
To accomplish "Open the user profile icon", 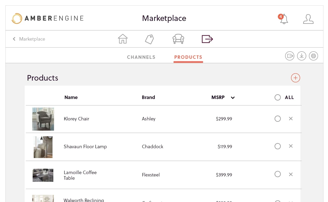I will tap(308, 19).
